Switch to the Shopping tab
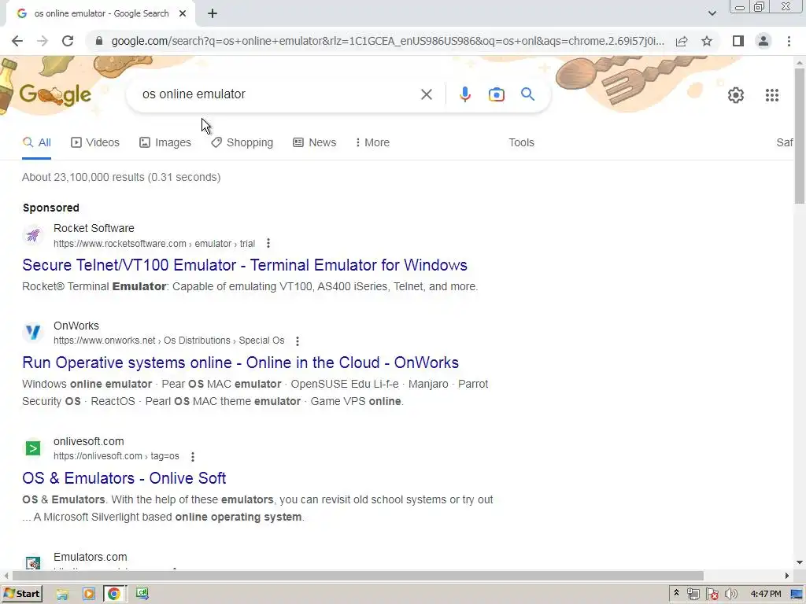This screenshot has height=604, width=806. coord(242,142)
